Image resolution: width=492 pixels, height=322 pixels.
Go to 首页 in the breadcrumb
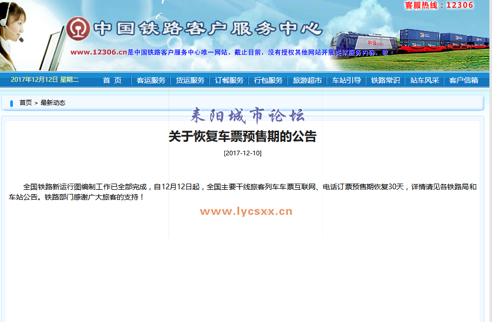(x=25, y=103)
